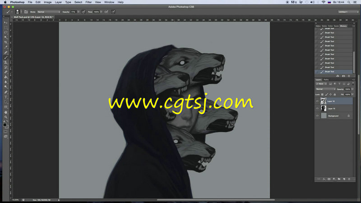Open brush Mode dropdown in options bar

49,12
